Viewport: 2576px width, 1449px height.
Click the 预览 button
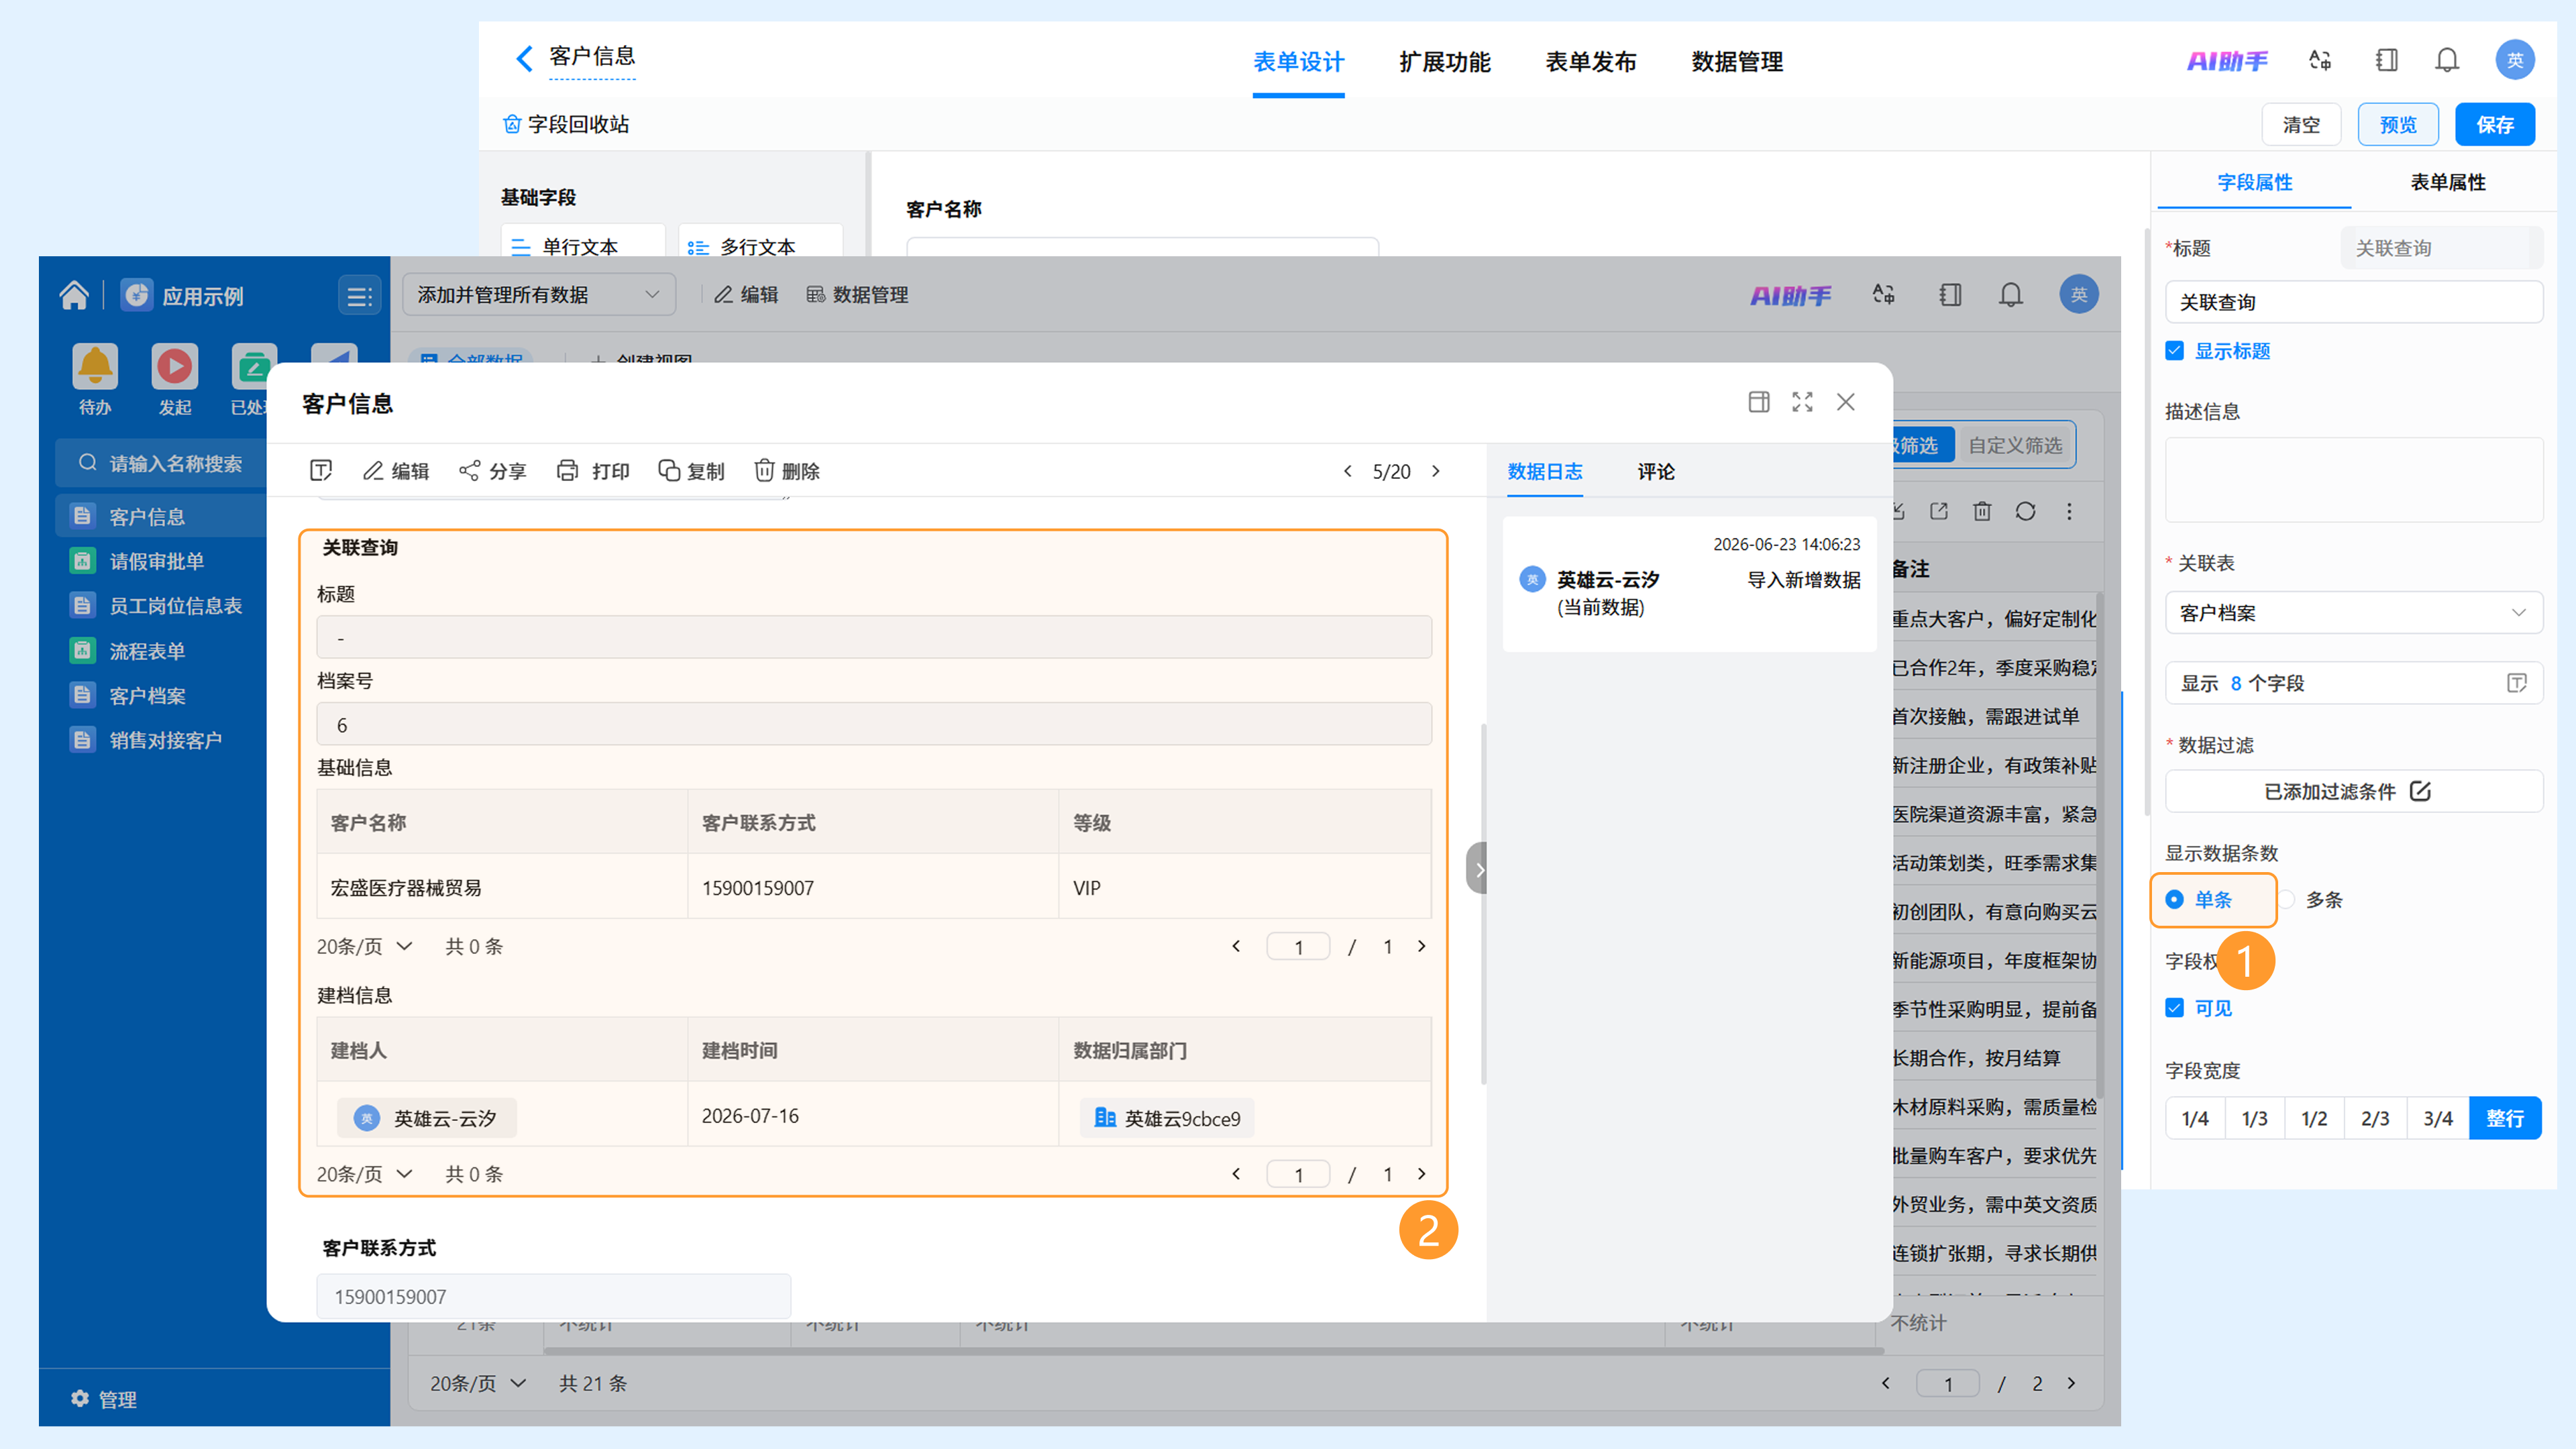[2397, 125]
